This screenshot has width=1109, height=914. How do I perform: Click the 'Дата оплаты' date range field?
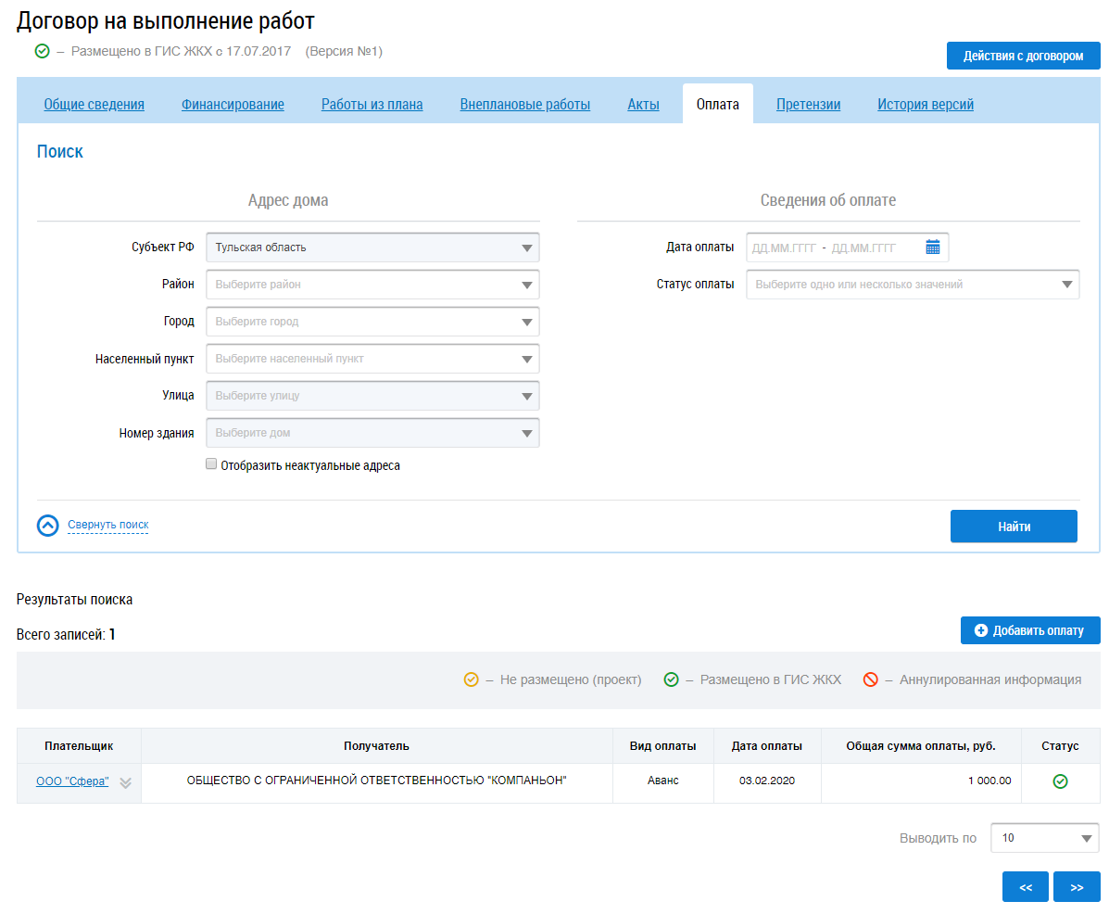pyautogui.click(x=834, y=248)
